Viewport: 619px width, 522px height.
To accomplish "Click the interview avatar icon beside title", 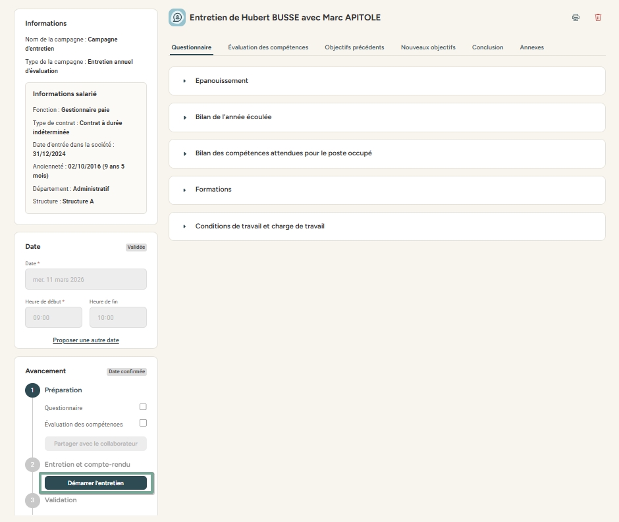I will pyautogui.click(x=176, y=17).
